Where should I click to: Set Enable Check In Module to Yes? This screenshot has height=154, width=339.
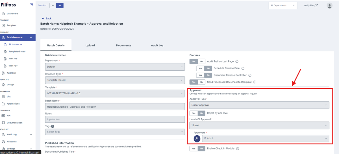click(194, 149)
